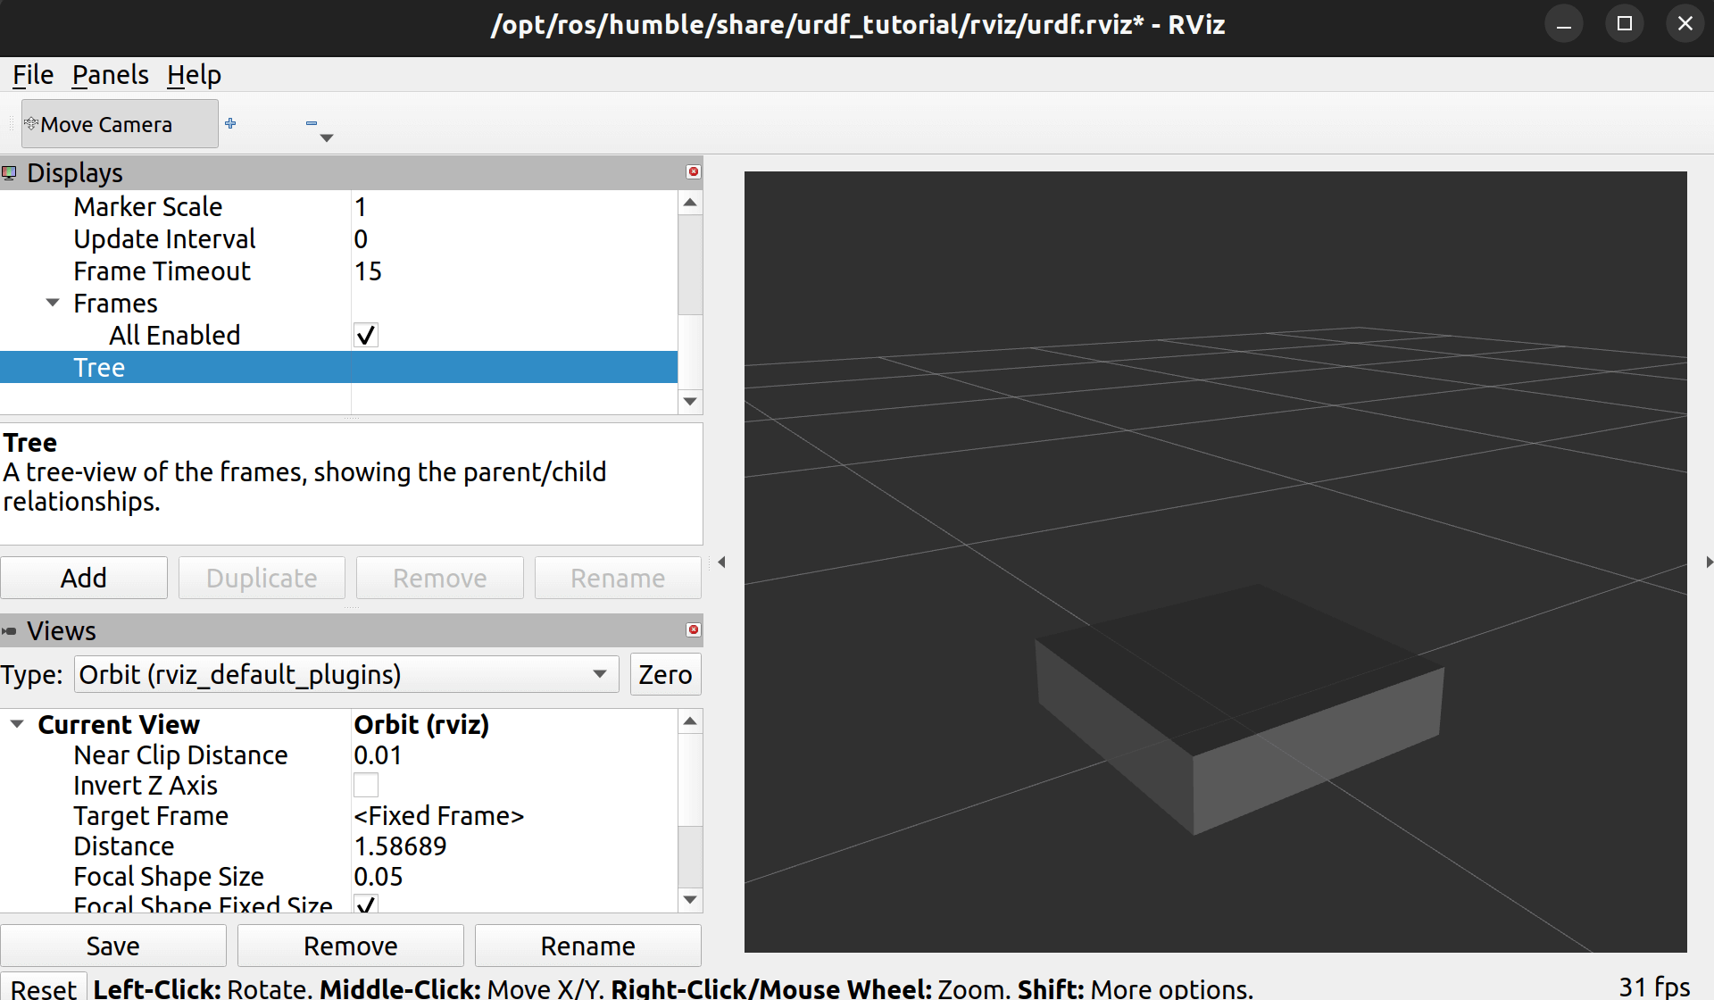Collapse the Current View section
Screen dimensions: 1714x1000
[17, 724]
